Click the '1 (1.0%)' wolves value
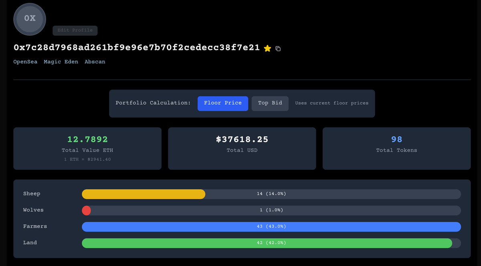 (271, 210)
